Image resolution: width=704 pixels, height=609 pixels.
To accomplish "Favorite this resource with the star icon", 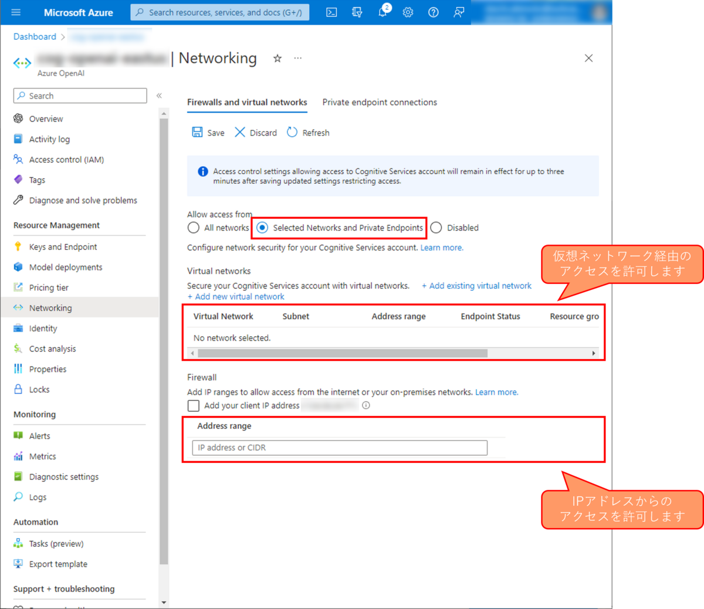I will coord(277,58).
